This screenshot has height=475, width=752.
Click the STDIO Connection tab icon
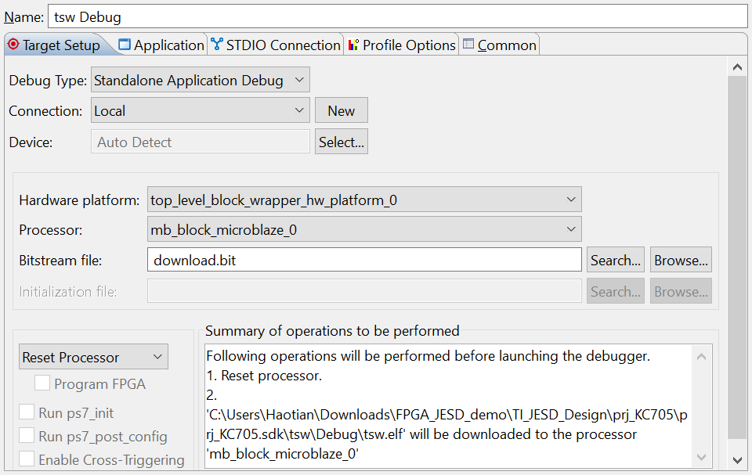coord(217,45)
